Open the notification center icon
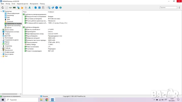This screenshot has height=102, width=182. (178, 100)
